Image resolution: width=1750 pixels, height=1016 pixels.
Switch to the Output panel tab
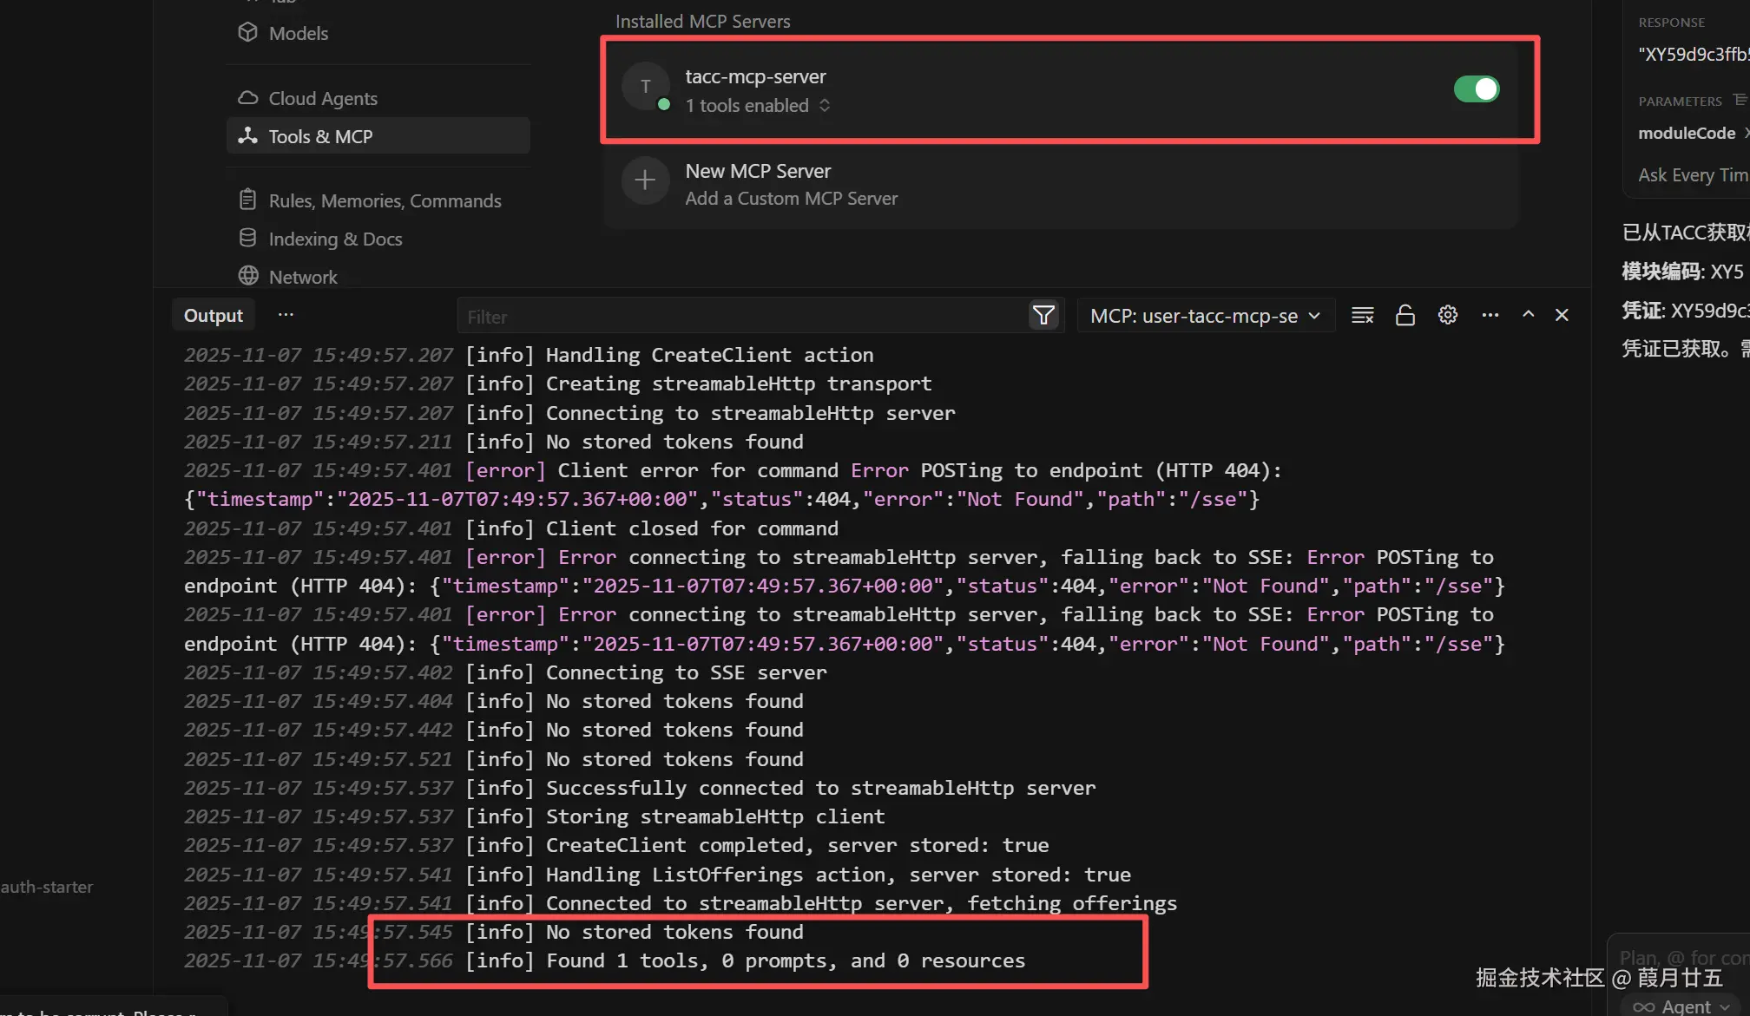(213, 316)
